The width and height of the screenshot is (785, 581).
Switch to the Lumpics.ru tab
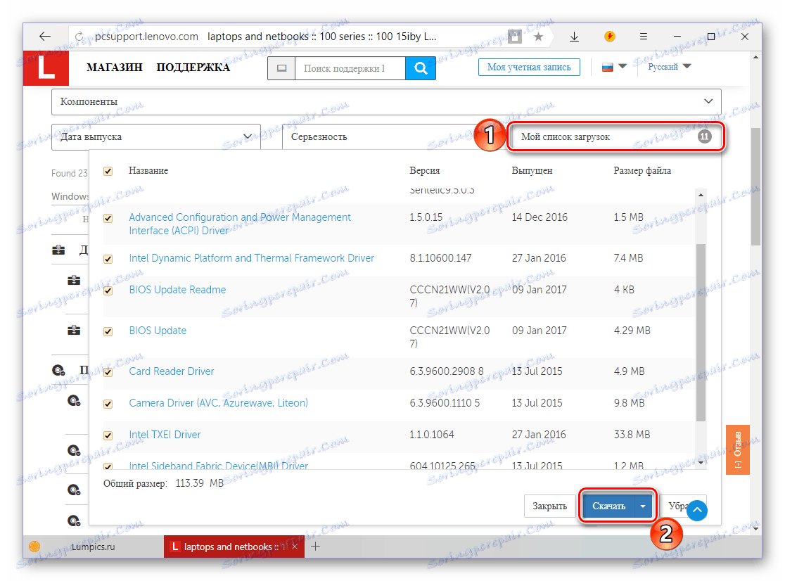click(x=93, y=547)
